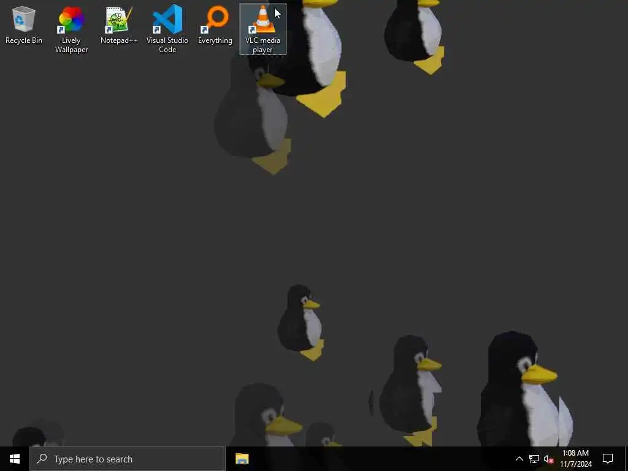Open the Windows Start menu
This screenshot has width=628, height=471.
[x=15, y=459]
